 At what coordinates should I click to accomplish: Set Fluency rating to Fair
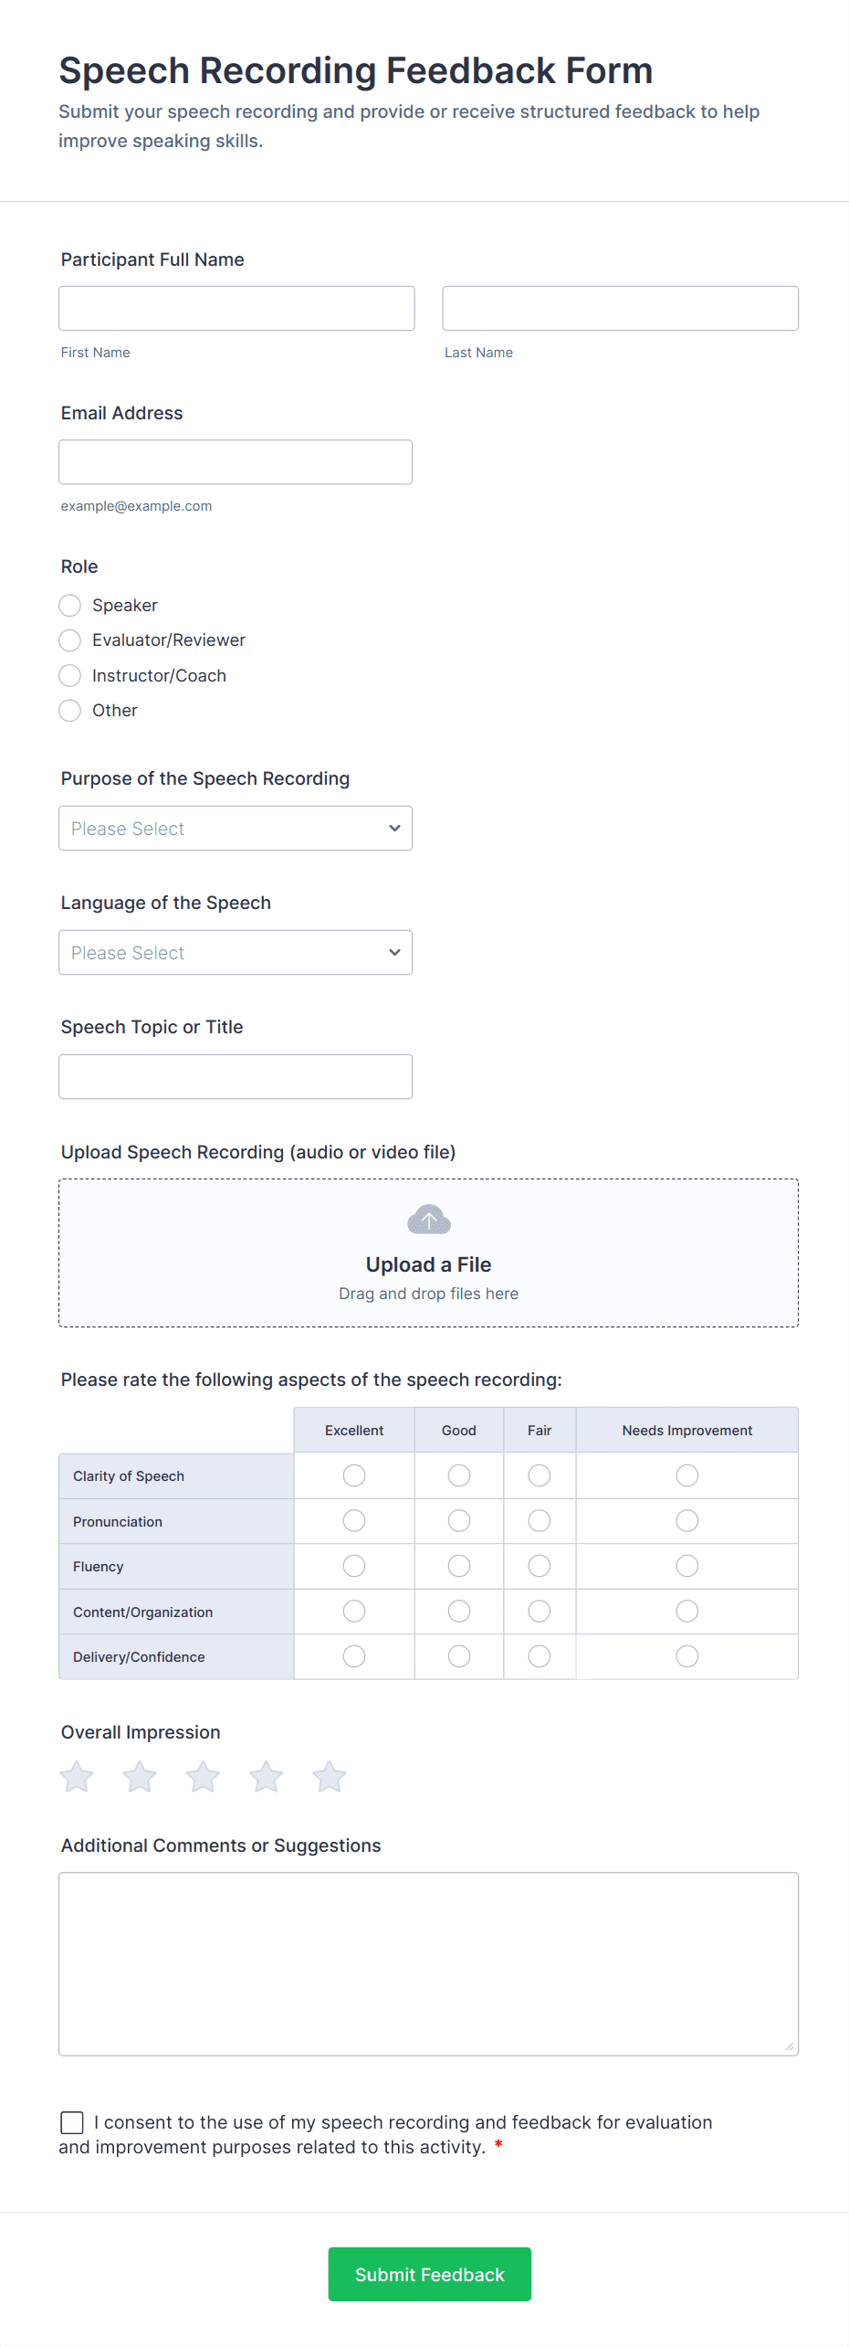click(540, 1566)
